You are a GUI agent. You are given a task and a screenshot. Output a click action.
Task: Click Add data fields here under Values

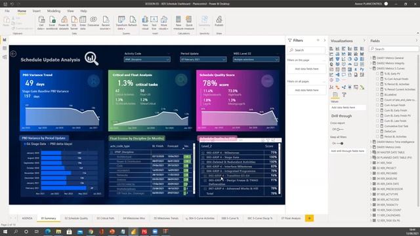(348, 108)
